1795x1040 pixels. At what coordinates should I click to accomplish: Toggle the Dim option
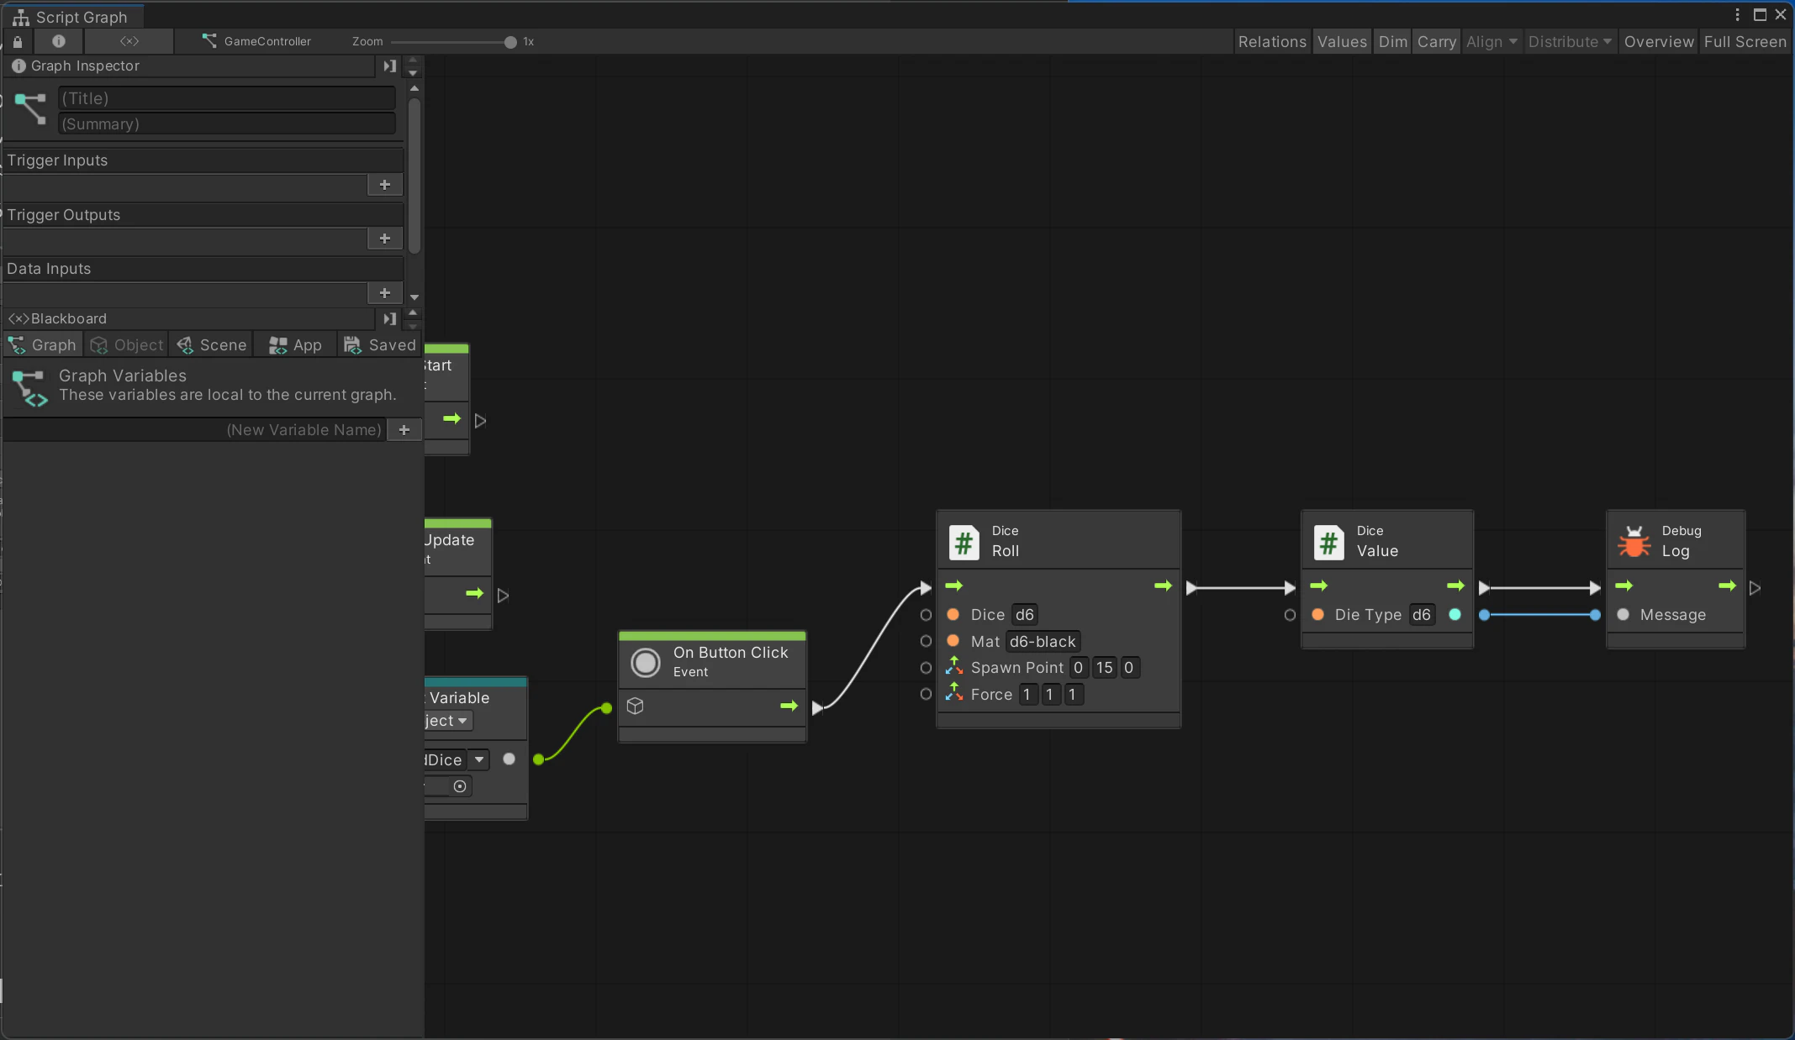(x=1393, y=42)
